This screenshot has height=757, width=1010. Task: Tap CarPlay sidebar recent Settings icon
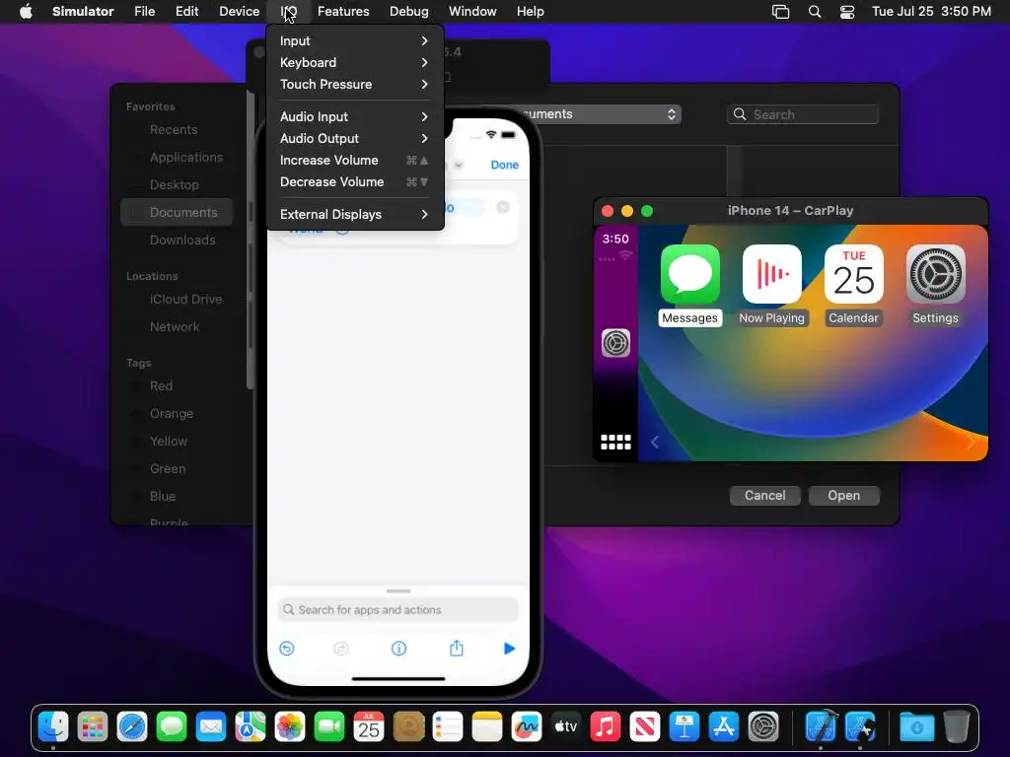(x=615, y=343)
